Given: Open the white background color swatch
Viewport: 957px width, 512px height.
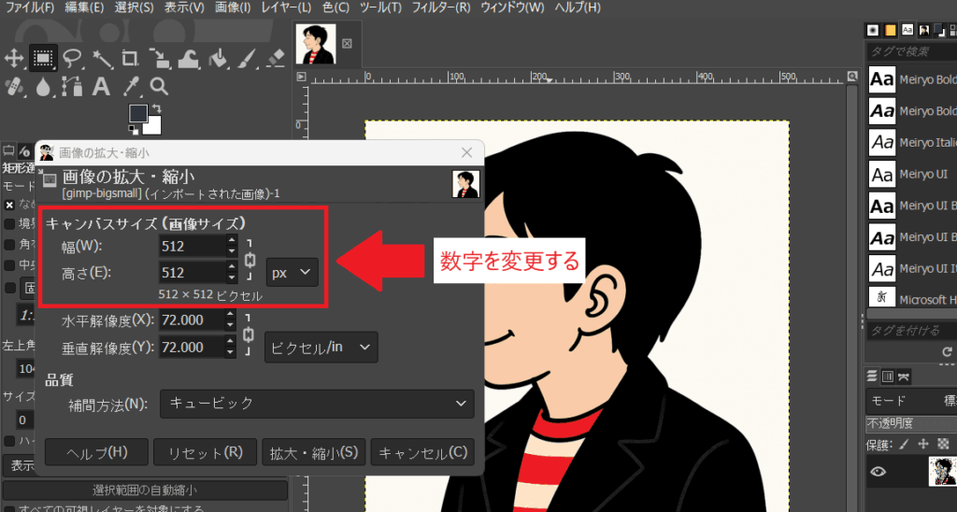Looking at the screenshot, I should (x=153, y=127).
